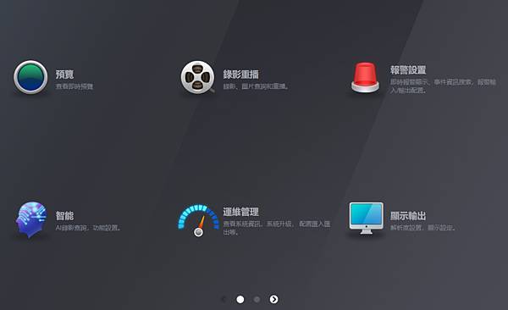Click the 運維管理 title text
The width and height of the screenshot is (508, 310).
click(240, 212)
